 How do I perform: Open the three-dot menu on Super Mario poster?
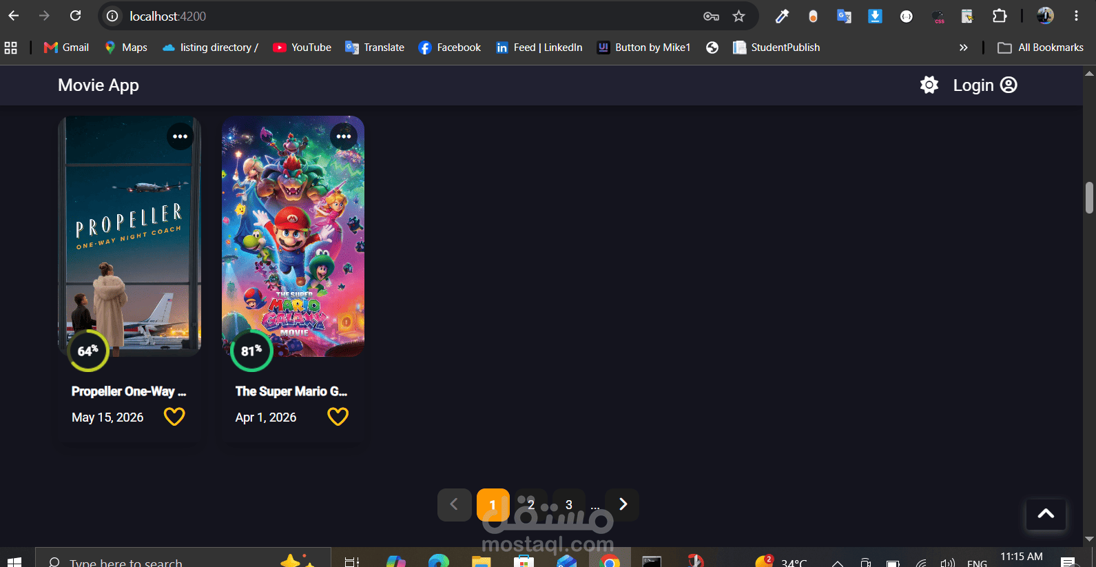(x=344, y=136)
